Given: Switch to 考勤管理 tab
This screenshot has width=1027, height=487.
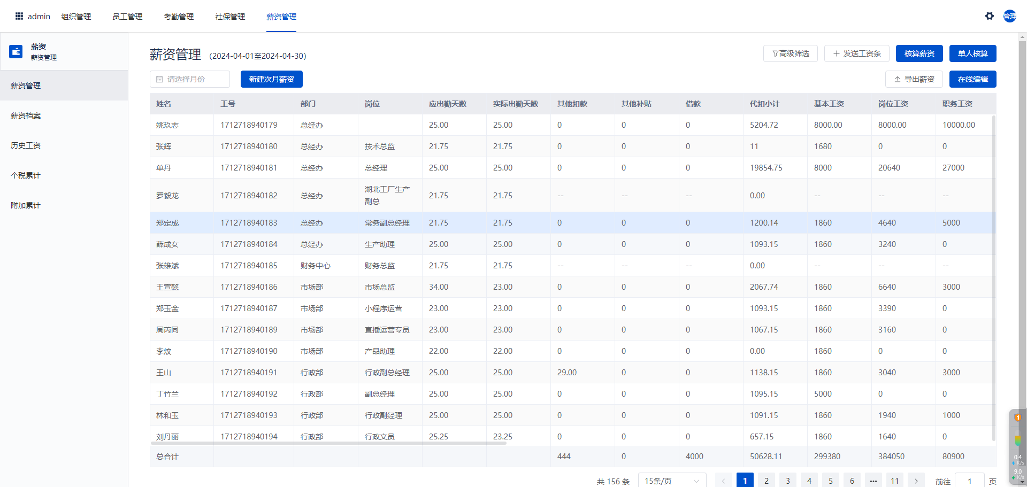Looking at the screenshot, I should (x=179, y=17).
